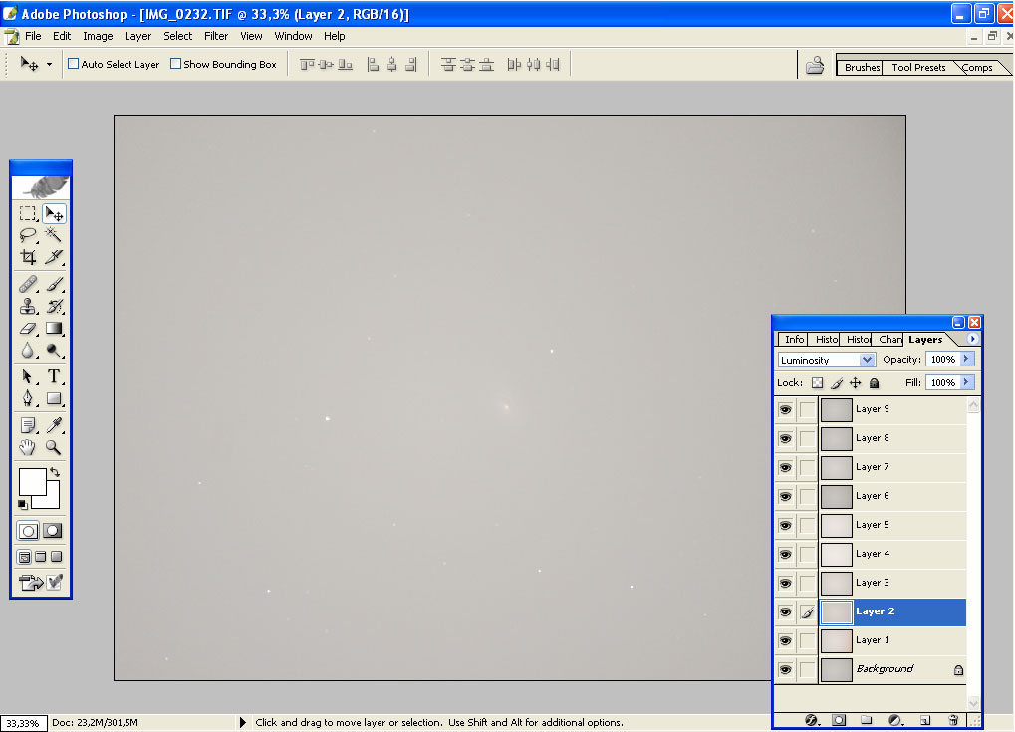Toggle visibility of the Background layer

(785, 669)
